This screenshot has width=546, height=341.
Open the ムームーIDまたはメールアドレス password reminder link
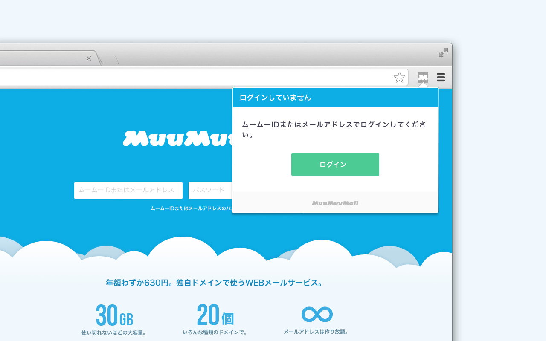[192, 208]
